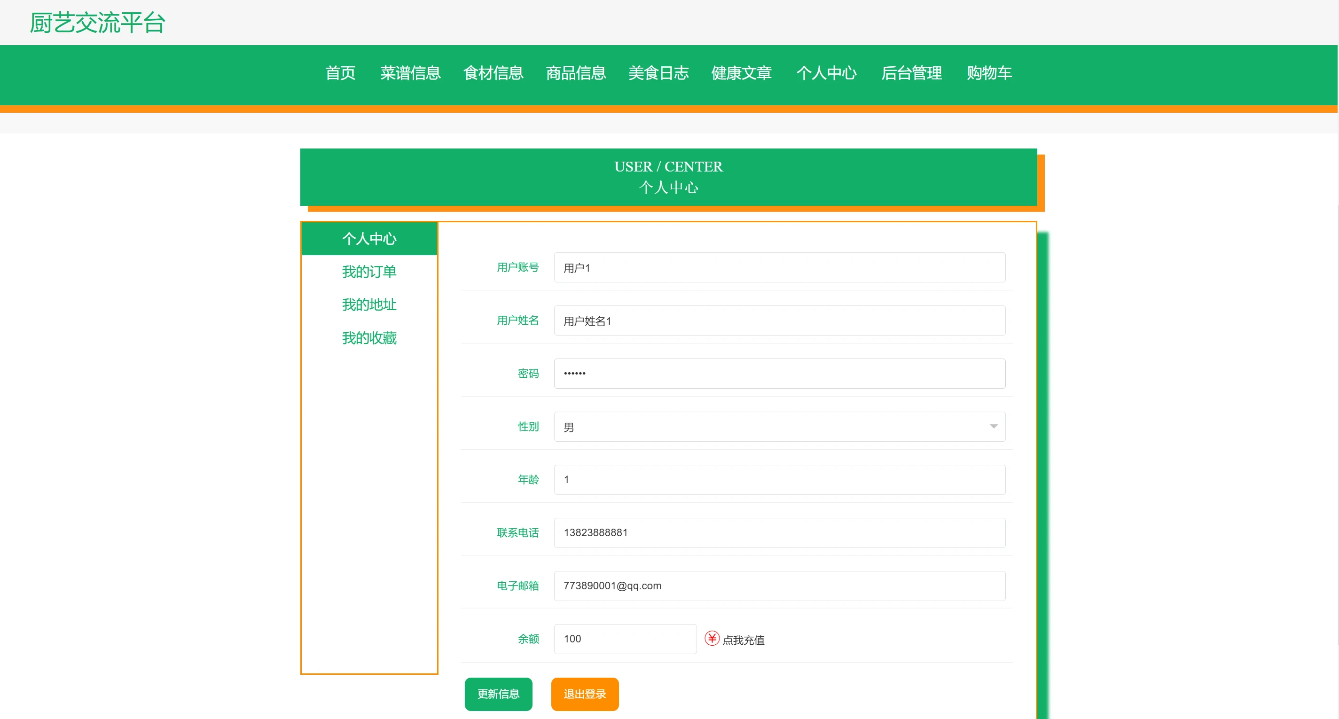Click the 联系电话 phone number field
The height and width of the screenshot is (719, 1339).
click(x=779, y=532)
